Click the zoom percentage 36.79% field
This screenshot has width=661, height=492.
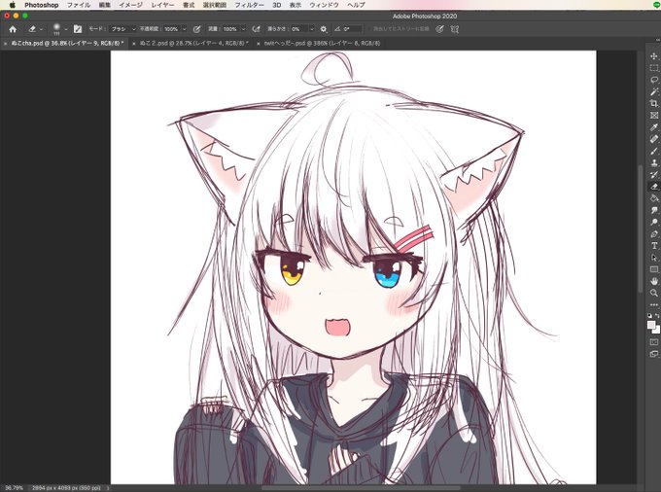pos(15,488)
